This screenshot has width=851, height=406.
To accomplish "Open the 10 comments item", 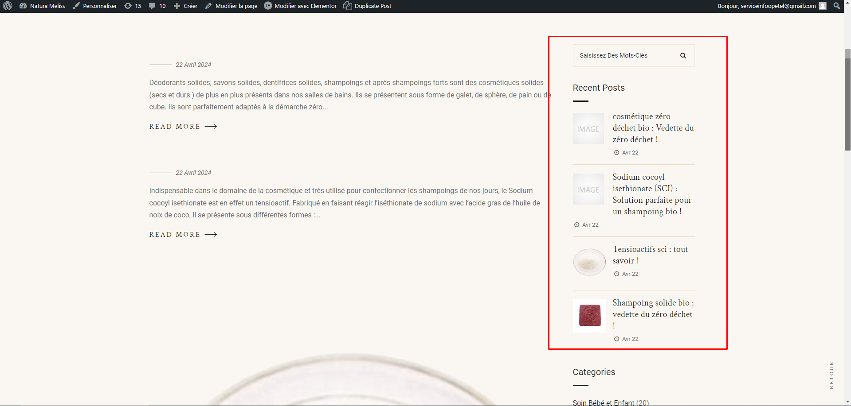I will tap(157, 6).
